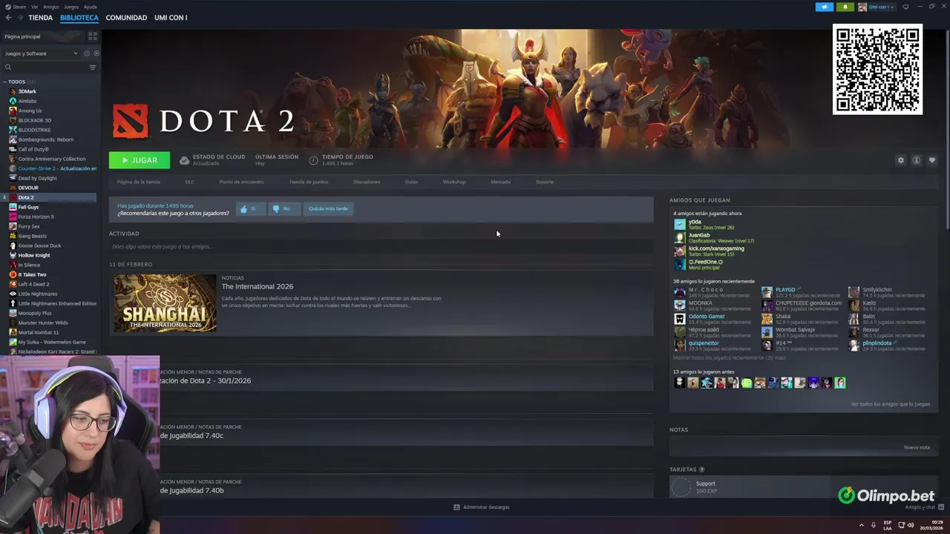This screenshot has width=950, height=534.
Task: Open The International 2026 news title
Action: [x=258, y=286]
